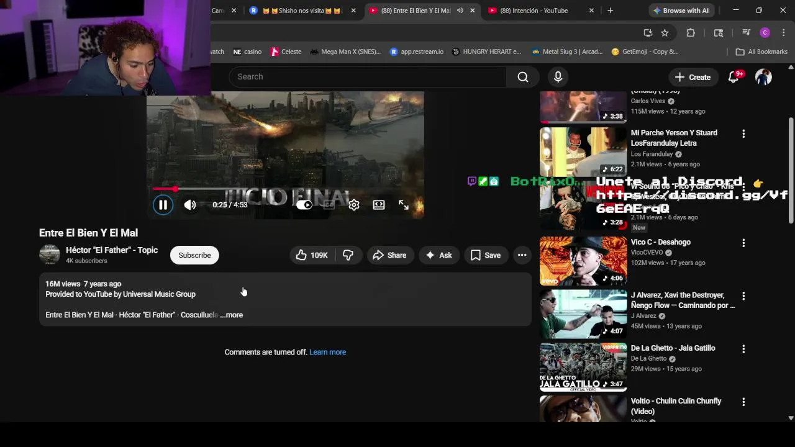Open the Metal Slug 3 bookmark
The height and width of the screenshot is (447, 795).
coord(567,52)
